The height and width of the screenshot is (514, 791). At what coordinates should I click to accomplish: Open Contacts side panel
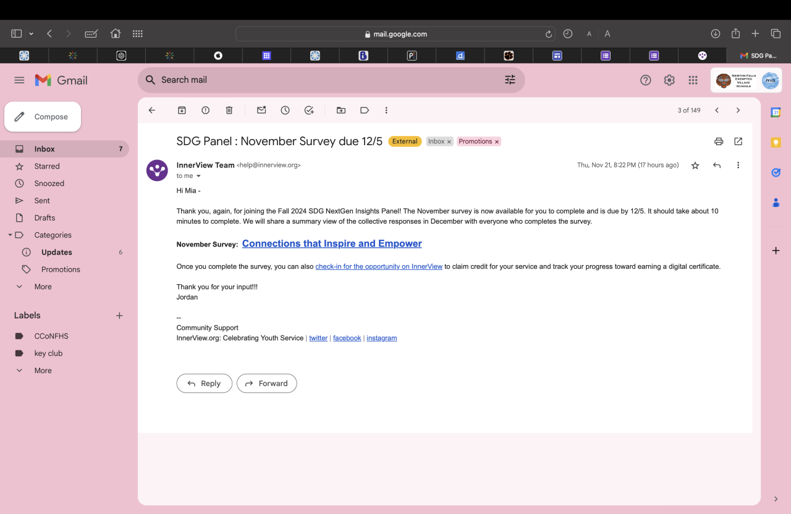pyautogui.click(x=776, y=203)
